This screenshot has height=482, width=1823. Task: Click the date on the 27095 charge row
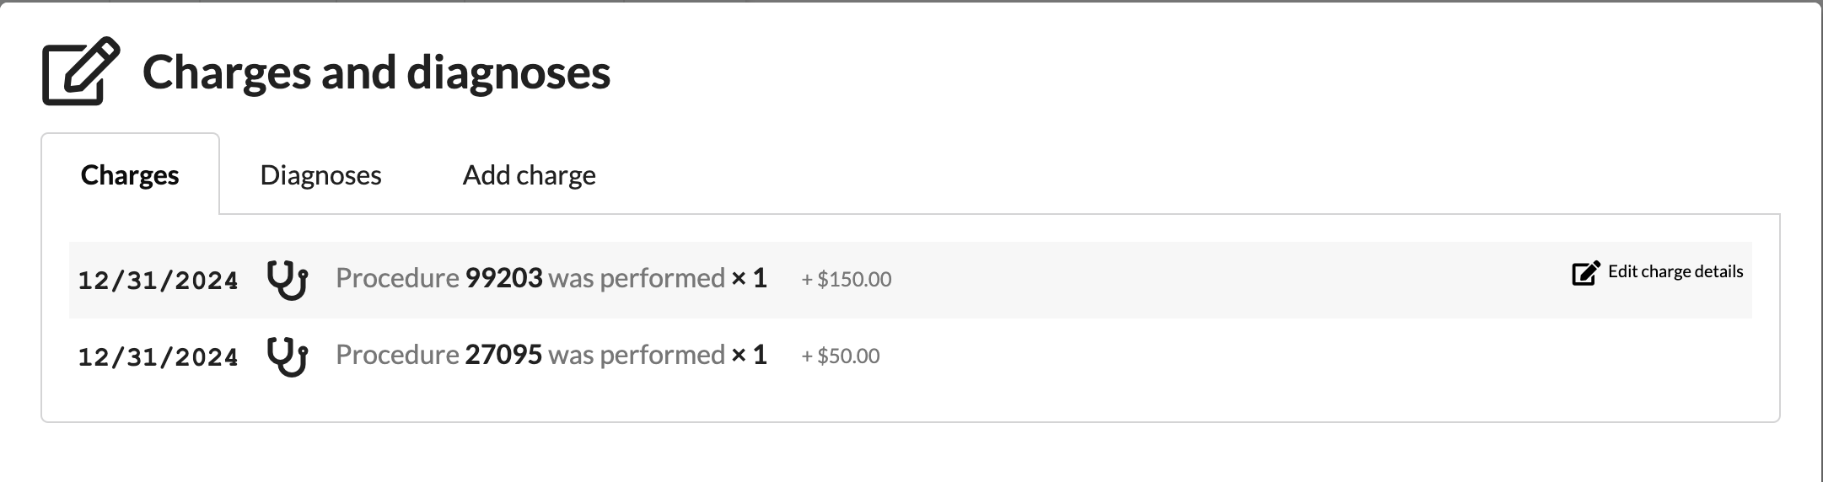click(158, 356)
